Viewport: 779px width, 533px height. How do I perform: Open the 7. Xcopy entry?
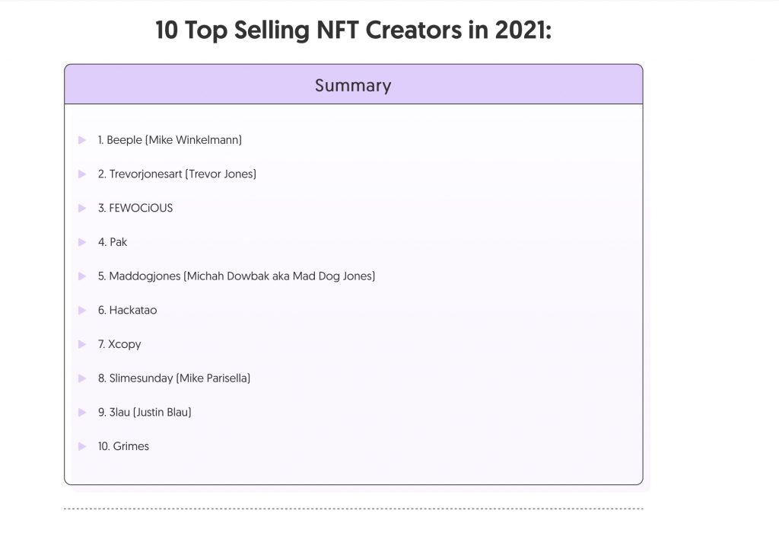[x=119, y=344]
